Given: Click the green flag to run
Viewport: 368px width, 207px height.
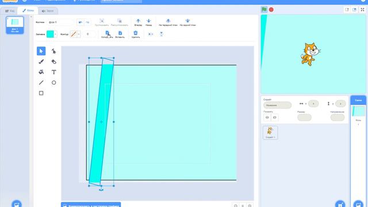Looking at the screenshot, I should (264, 10).
